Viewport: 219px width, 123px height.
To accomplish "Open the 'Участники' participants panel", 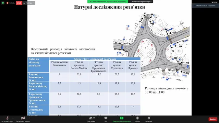I will [91, 119].
